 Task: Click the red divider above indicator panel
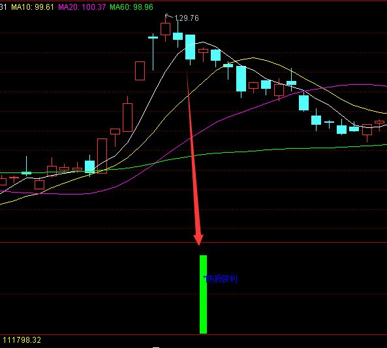point(193,242)
